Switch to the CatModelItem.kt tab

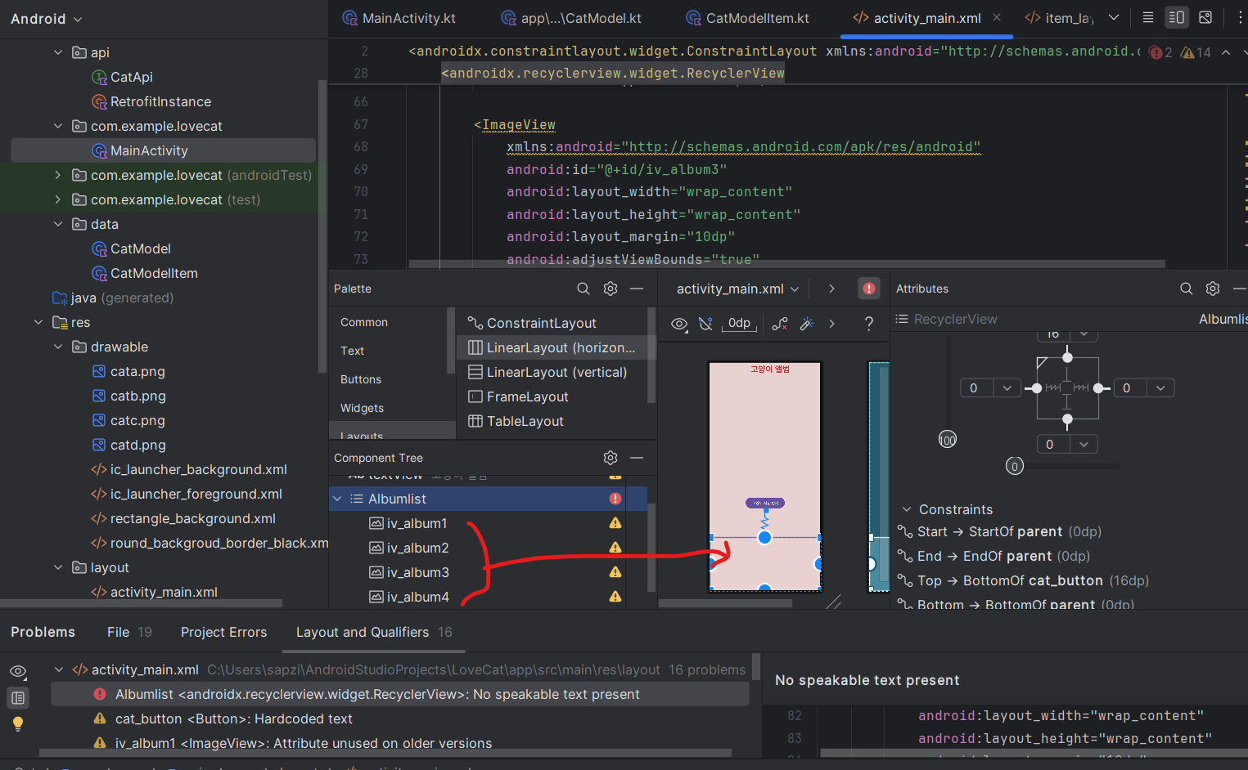coord(747,18)
